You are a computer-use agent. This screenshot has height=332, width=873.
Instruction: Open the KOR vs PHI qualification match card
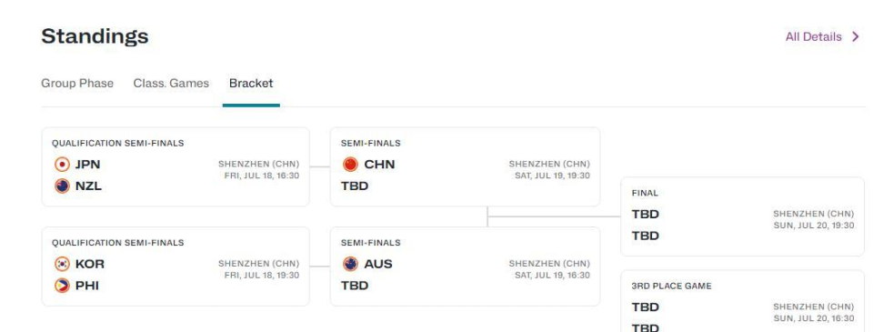pos(176,267)
